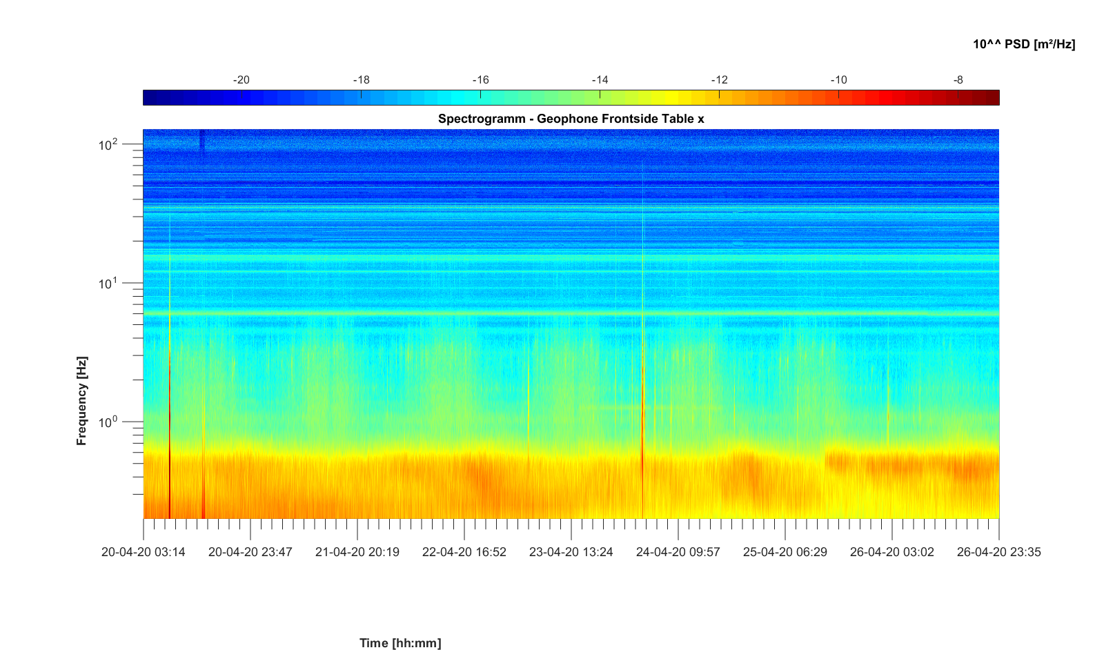Click the dark red end of the colorbar
The width and height of the screenshot is (1104, 650).
tap(992, 98)
